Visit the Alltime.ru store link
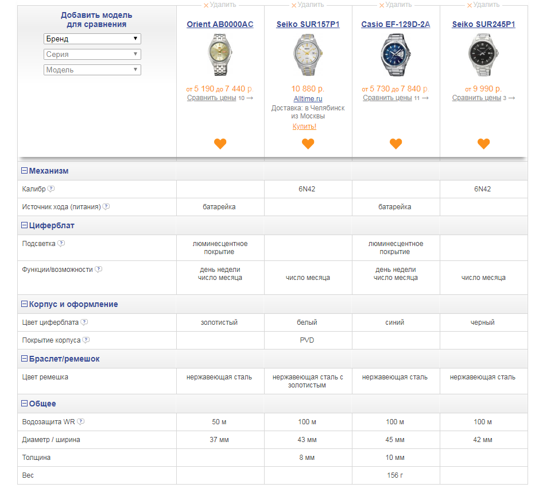This screenshot has width=539, height=503. pyautogui.click(x=308, y=99)
